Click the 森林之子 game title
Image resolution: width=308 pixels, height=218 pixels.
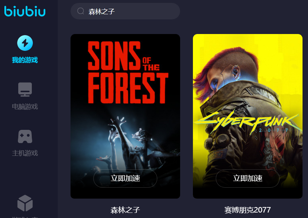(x=125, y=210)
